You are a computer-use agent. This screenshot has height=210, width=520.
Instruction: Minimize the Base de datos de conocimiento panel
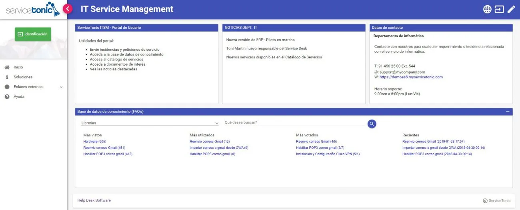[508, 112]
